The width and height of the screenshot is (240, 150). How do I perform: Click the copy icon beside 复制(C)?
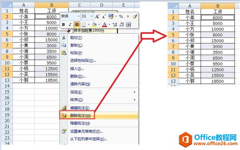(64, 45)
